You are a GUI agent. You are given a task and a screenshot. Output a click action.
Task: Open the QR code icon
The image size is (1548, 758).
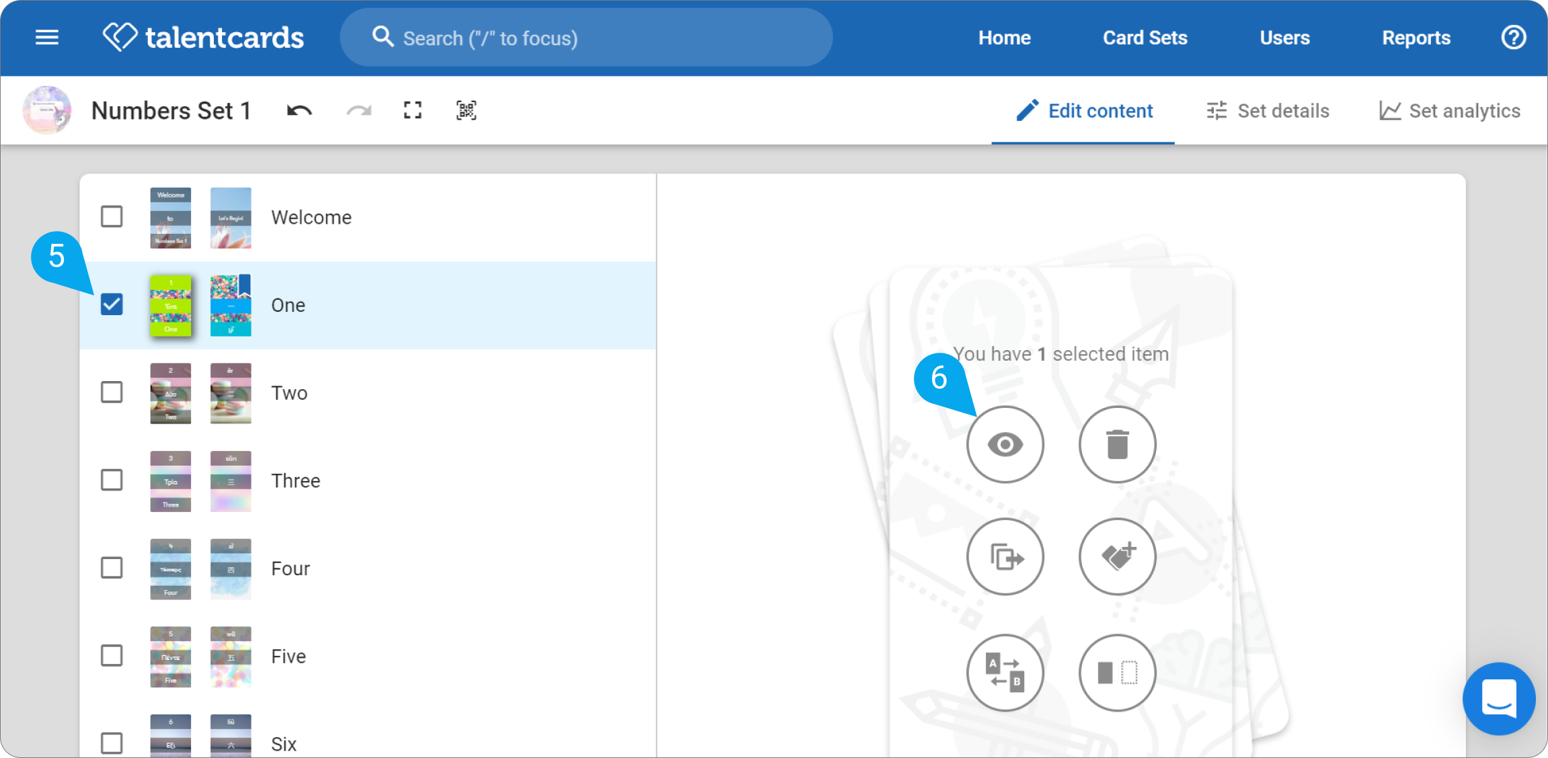click(466, 111)
